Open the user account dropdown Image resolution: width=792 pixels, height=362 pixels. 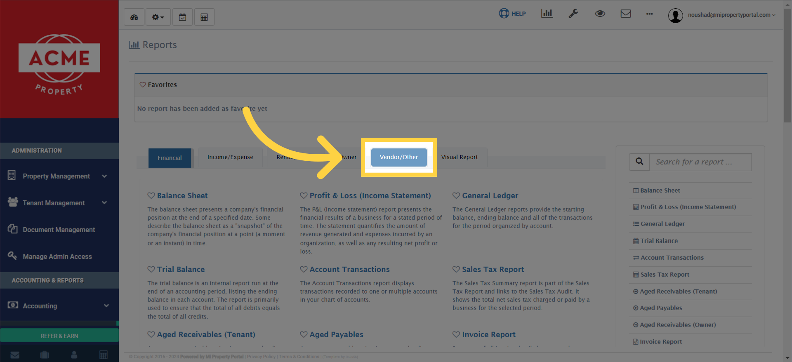tap(722, 15)
